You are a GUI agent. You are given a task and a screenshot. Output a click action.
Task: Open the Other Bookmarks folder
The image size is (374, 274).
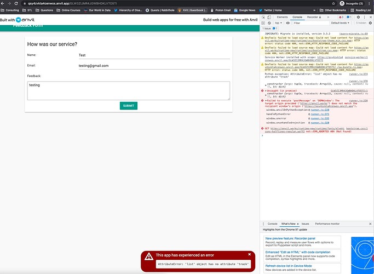click(333, 10)
